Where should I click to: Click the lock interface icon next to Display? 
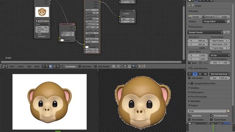coord(228,21)
